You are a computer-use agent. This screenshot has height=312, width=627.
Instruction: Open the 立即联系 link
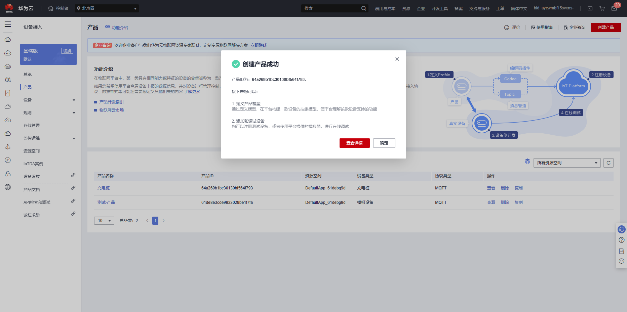(259, 45)
